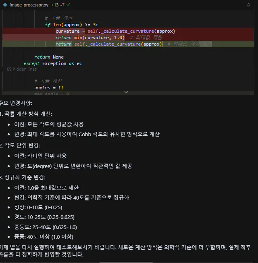Click the removed line "curvature = self._calculate_curvature(approx)"
Image resolution: width=258 pixels, height=263 pixels.
click(x=115, y=31)
